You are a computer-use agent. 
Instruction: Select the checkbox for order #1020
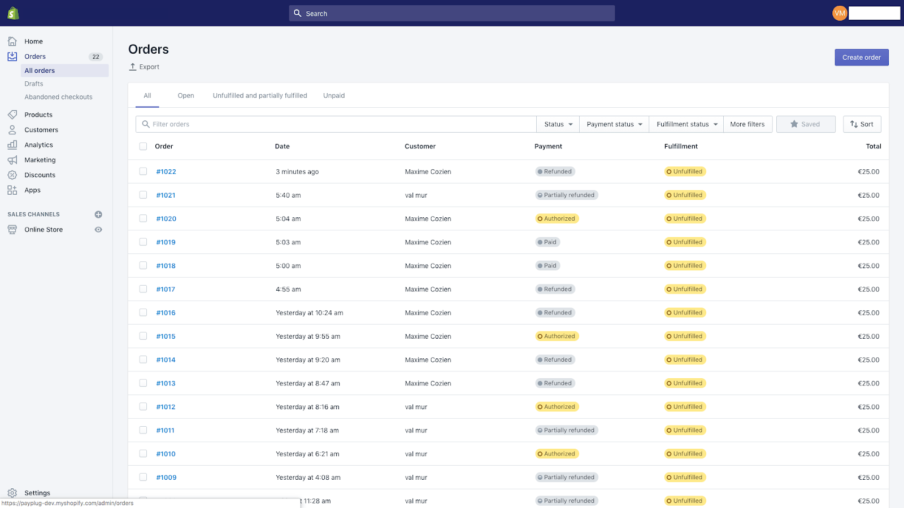coord(143,218)
